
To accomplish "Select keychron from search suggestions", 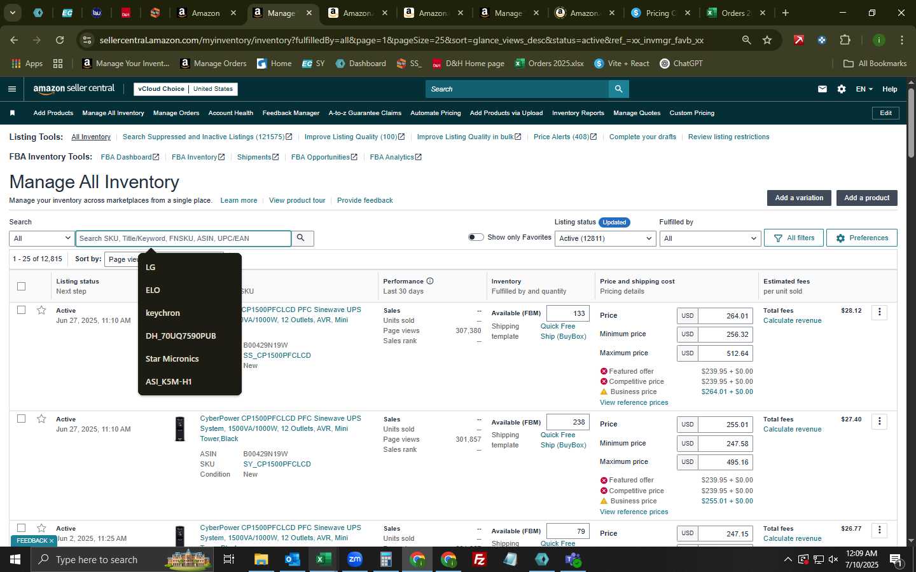I will (x=190, y=313).
